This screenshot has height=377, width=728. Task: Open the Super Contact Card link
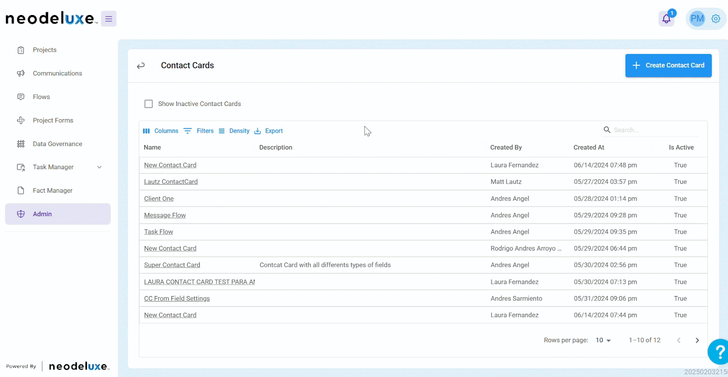172,265
